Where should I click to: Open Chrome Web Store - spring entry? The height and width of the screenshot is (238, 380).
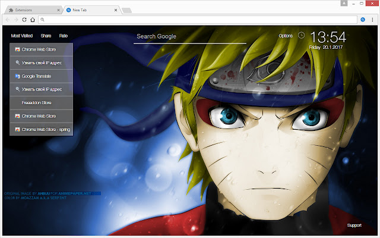click(x=41, y=130)
